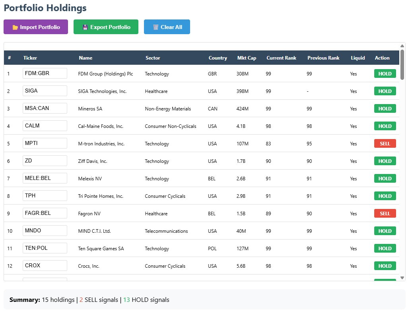Click the Previous Rank column header

tap(323, 58)
